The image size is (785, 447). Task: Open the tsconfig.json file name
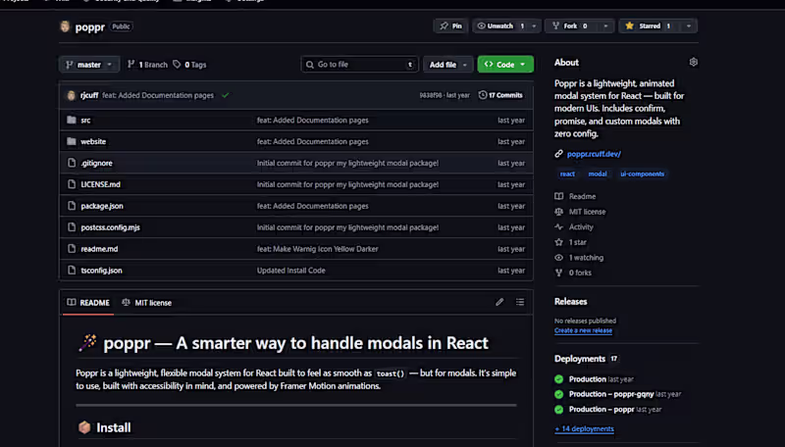(x=101, y=271)
